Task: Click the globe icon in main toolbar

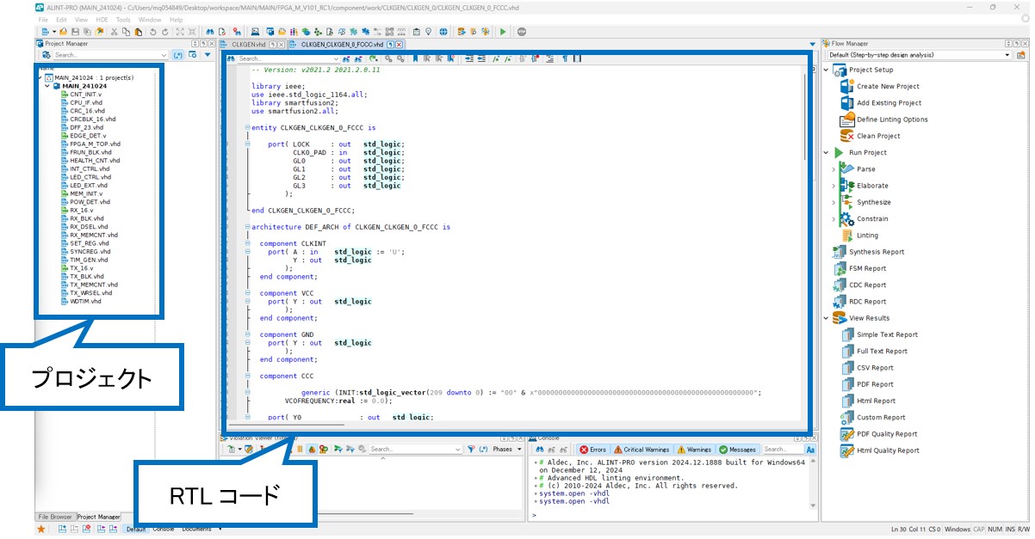Action: 443,32
